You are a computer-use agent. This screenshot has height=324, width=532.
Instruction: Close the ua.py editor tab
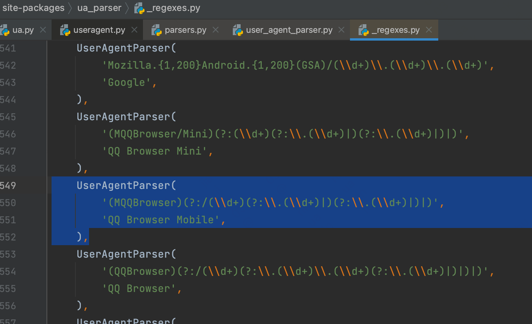pos(43,30)
